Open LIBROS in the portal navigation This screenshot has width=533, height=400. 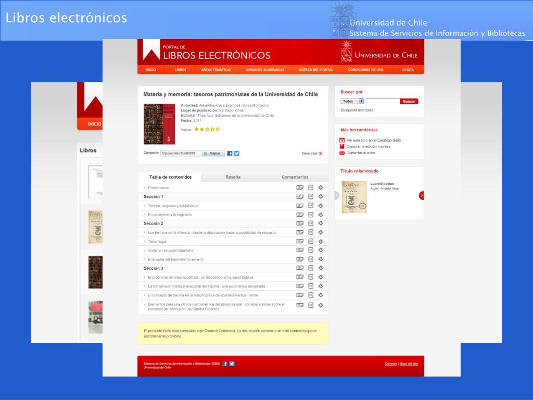click(181, 70)
